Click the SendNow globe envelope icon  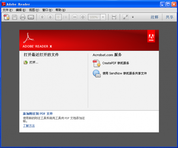[x=97, y=74]
